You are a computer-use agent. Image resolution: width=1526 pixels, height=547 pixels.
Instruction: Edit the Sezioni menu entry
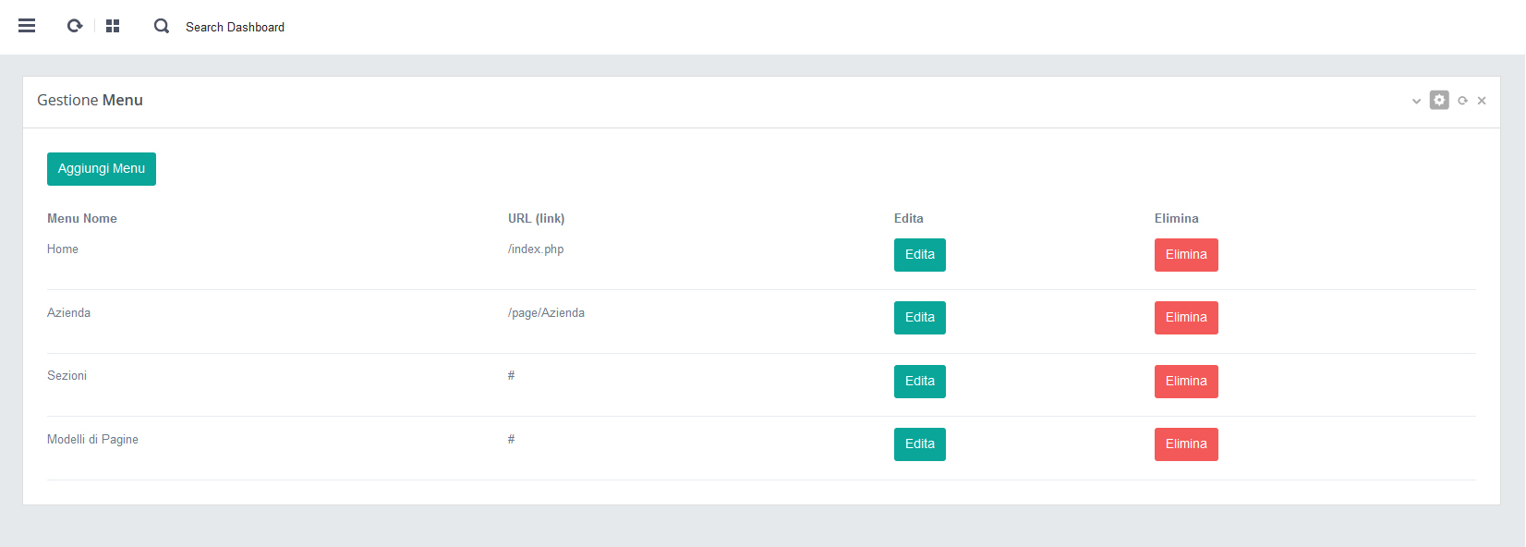(x=919, y=382)
